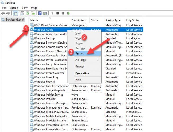Click gear icon of Windows Insider Service

(32, 95)
